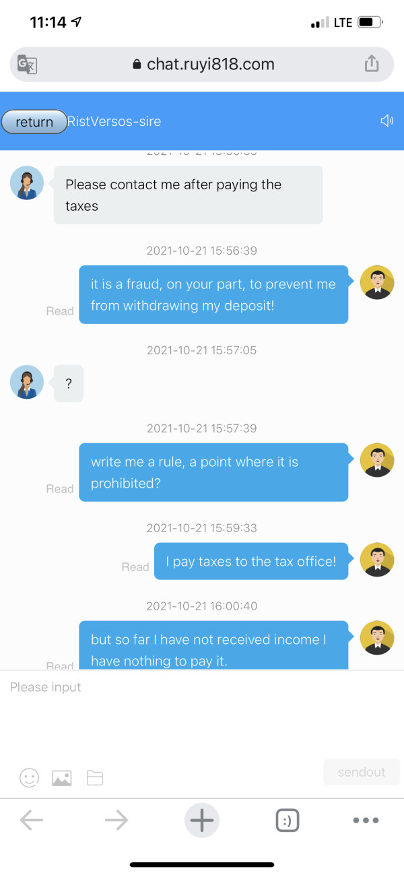Open the tab switcher icon
The image size is (404, 875).
[288, 820]
